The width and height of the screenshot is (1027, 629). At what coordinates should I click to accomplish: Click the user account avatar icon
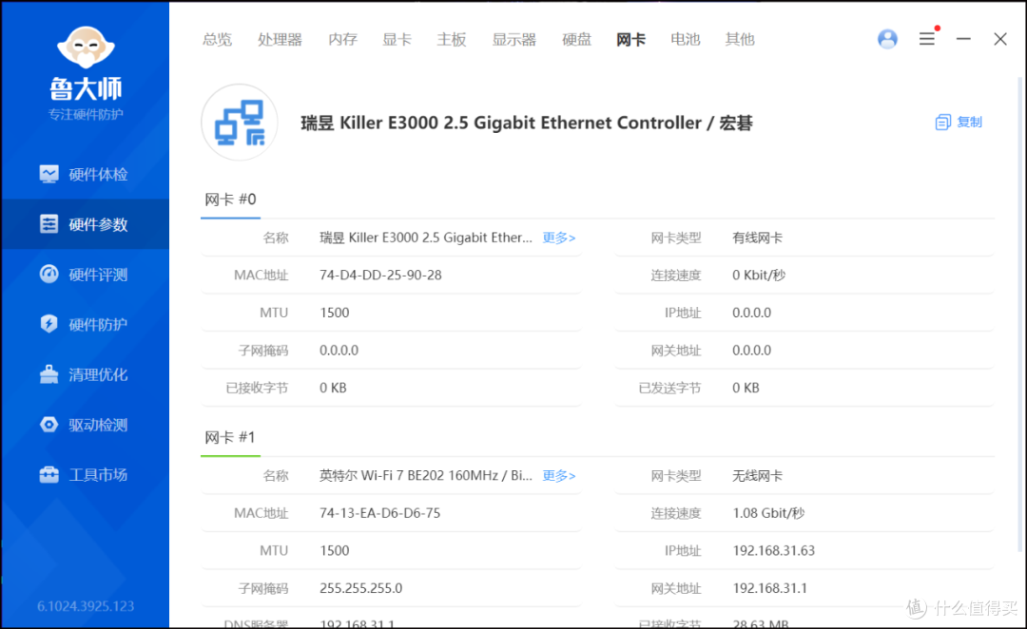coord(887,39)
